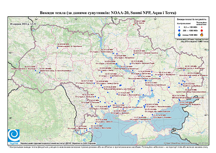Click the blue flame icon in legend
Screen dimensions: 216x153
(179, 35)
